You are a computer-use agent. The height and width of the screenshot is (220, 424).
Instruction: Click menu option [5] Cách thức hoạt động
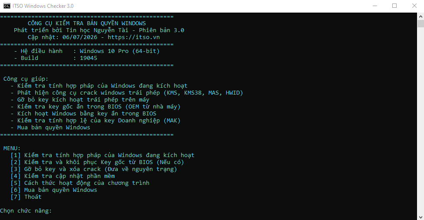click(80, 183)
